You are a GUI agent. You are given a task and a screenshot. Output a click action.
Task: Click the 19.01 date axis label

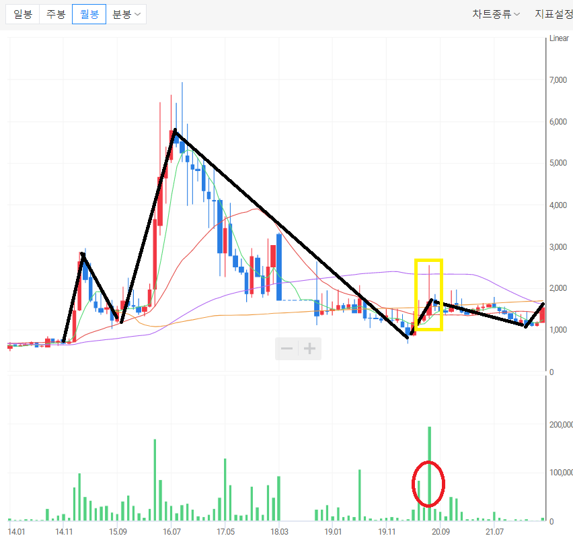click(333, 532)
